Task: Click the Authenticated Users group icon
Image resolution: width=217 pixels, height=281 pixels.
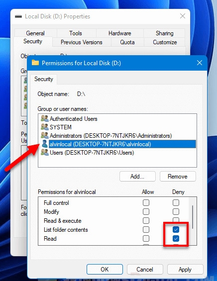Action: pyautogui.click(x=45, y=118)
